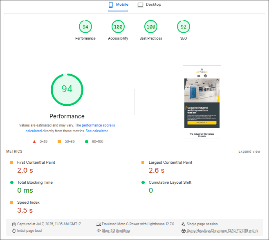Click the 3.5 s value
The width and height of the screenshot is (269, 240).
[x=25, y=210]
